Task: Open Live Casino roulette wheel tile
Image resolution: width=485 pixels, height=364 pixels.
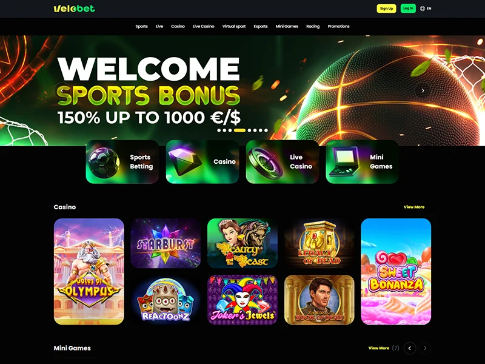Action: [283, 162]
